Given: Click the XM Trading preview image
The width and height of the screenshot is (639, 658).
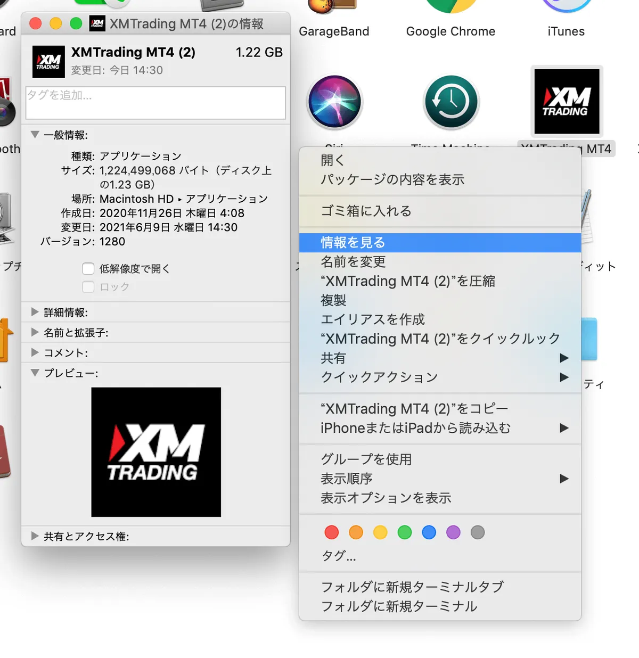Looking at the screenshot, I should 156,452.
